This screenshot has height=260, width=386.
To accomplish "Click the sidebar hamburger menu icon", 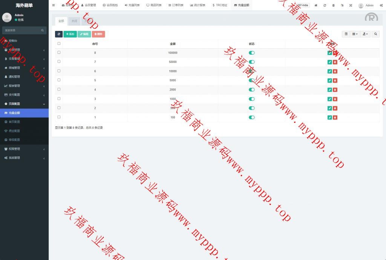I will click(54, 5).
